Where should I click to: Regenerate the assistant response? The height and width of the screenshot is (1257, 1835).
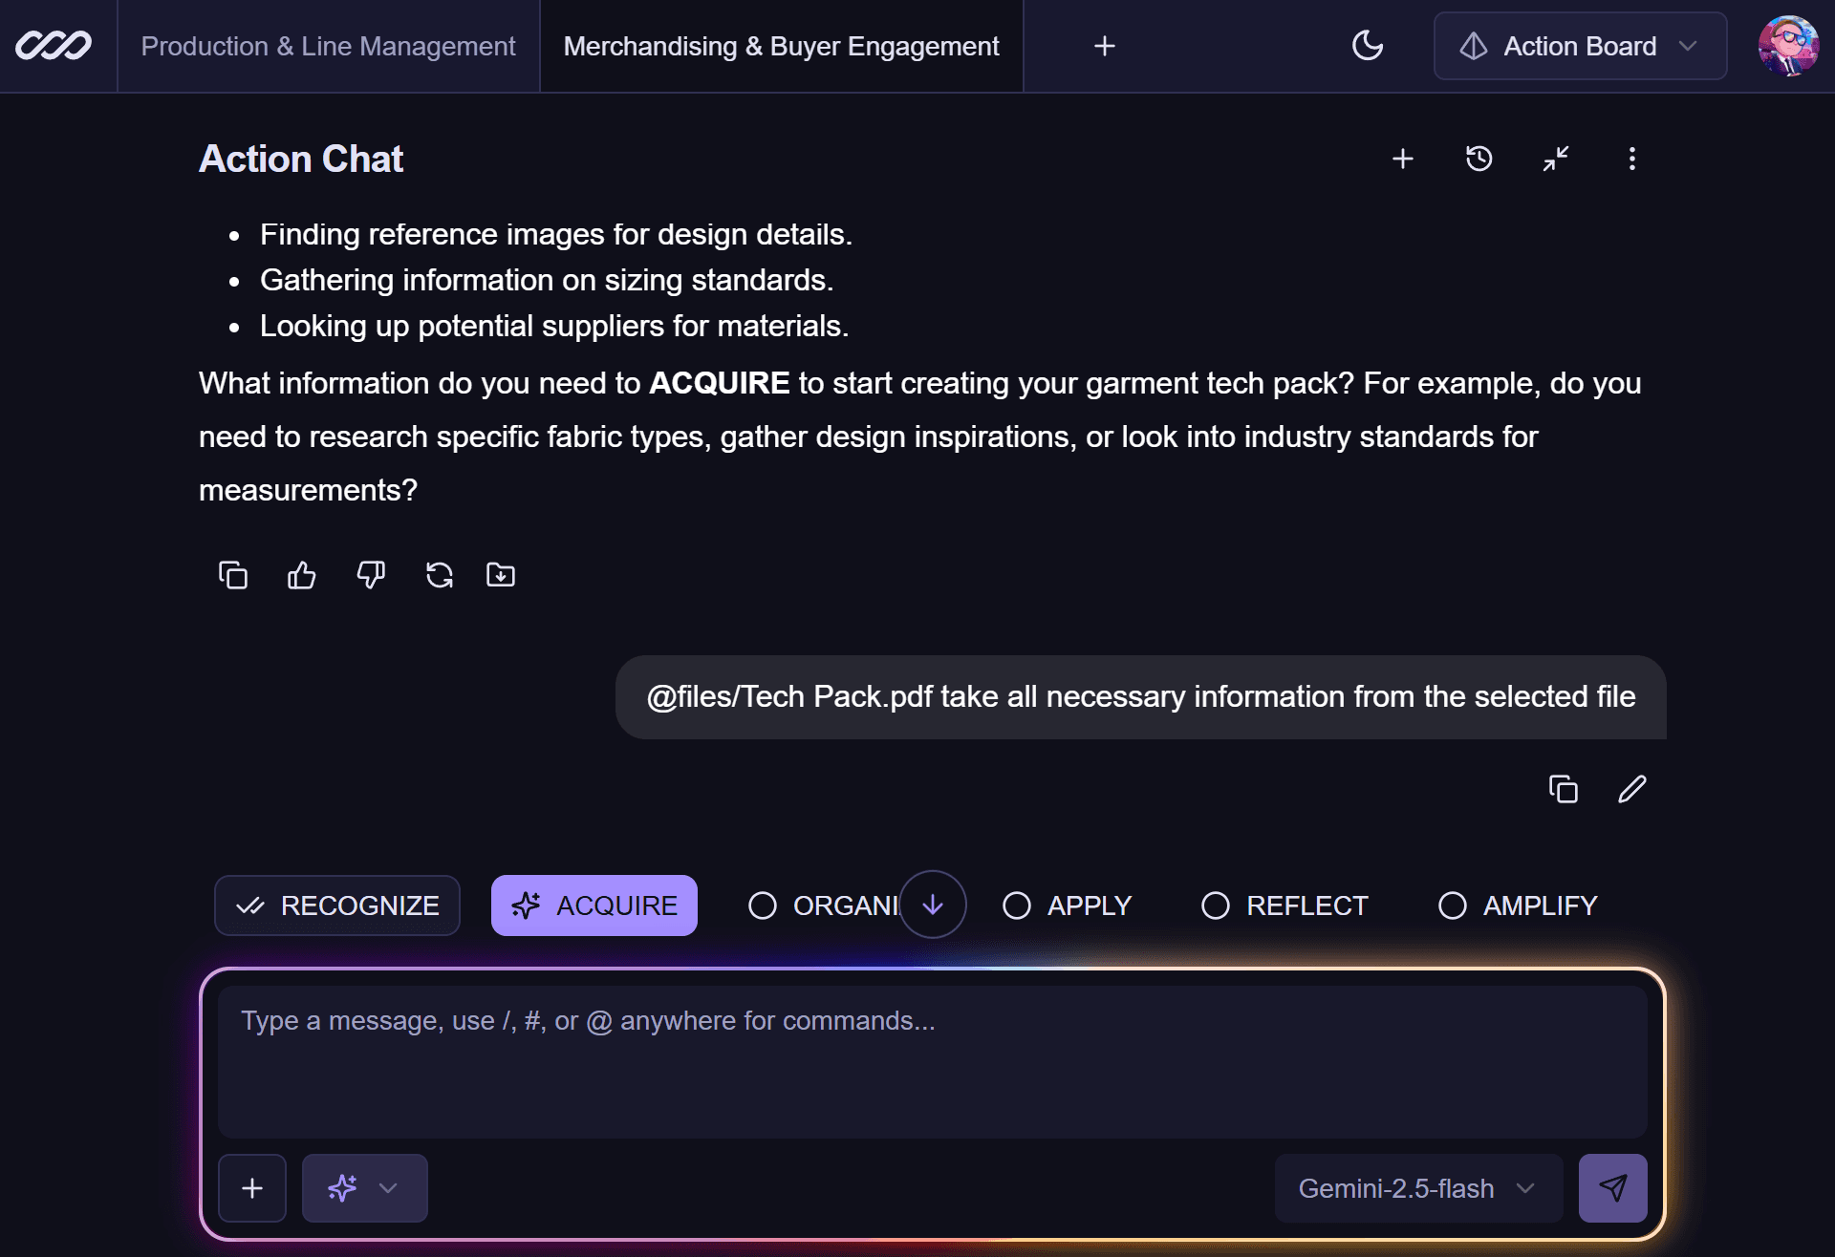440,575
